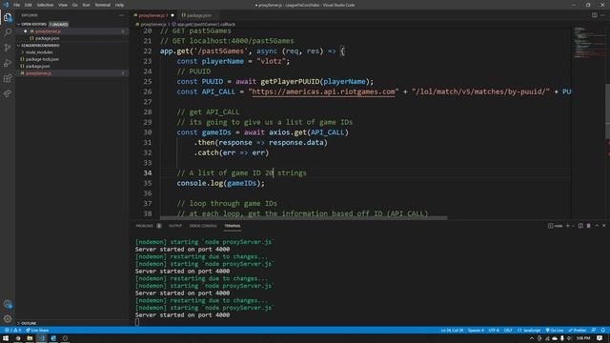The height and width of the screenshot is (343, 610).
Task: Select the Terminal panel tab
Action: coord(233,226)
